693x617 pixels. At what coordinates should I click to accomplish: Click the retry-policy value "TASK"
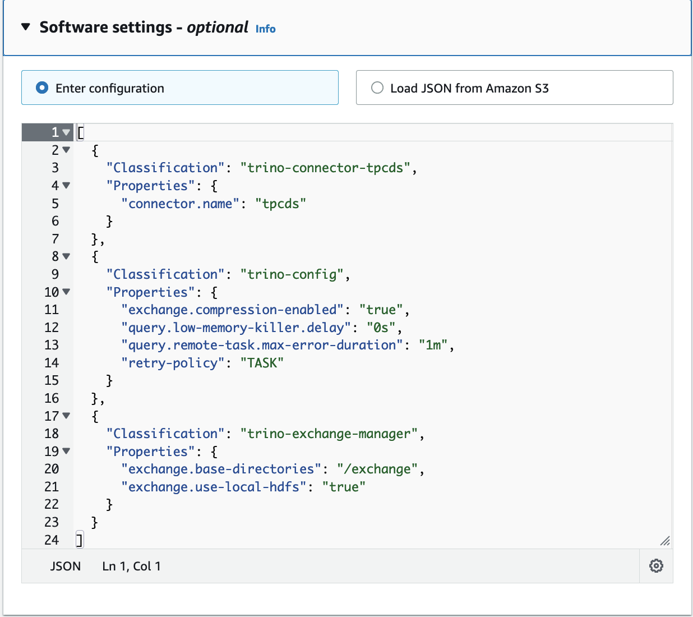(262, 363)
